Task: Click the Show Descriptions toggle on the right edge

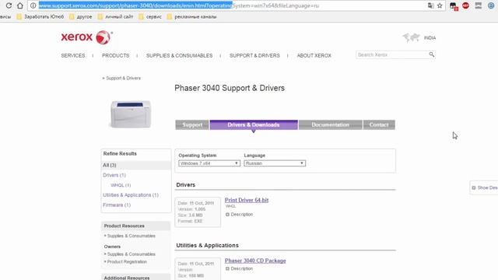Action: (484, 187)
